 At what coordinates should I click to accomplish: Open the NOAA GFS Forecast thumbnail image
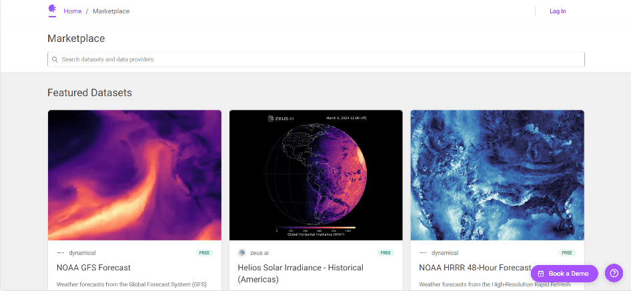(x=135, y=175)
